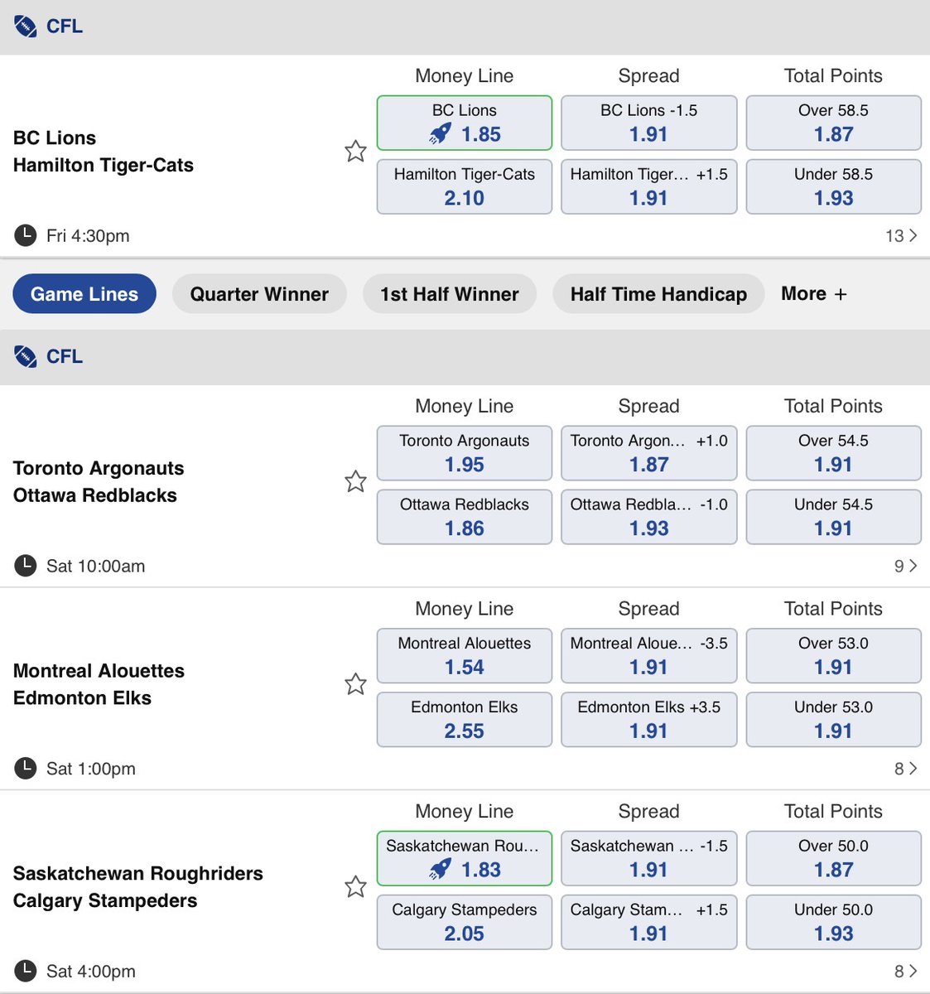Click clock icon beside Sat 4:00pm

coord(26,971)
